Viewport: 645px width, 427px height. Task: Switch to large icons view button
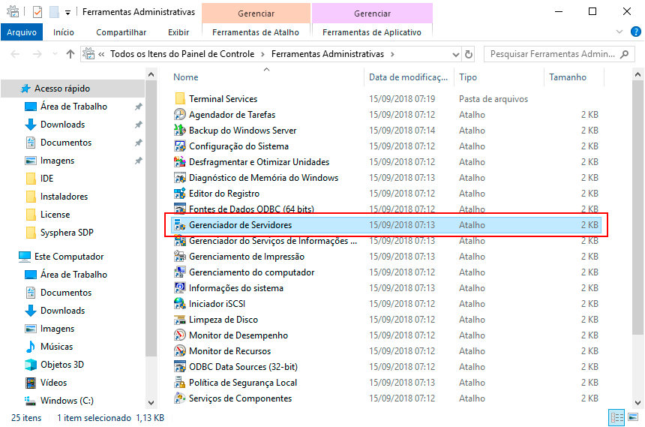633,417
